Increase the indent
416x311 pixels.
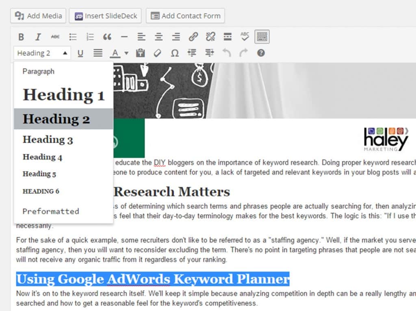point(209,53)
